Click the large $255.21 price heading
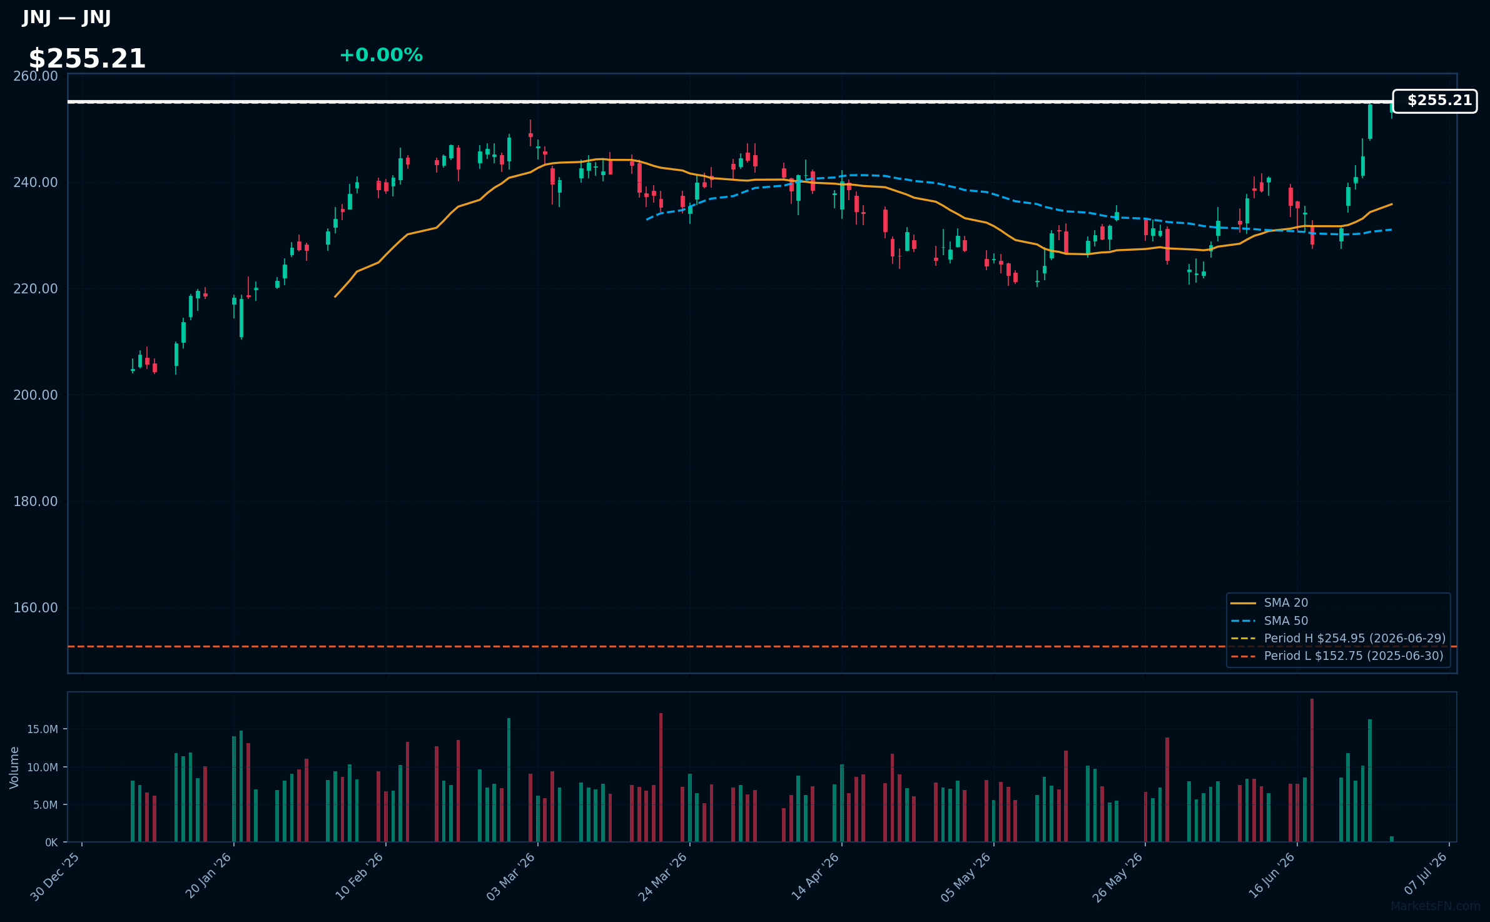The image size is (1490, 922). (87, 59)
